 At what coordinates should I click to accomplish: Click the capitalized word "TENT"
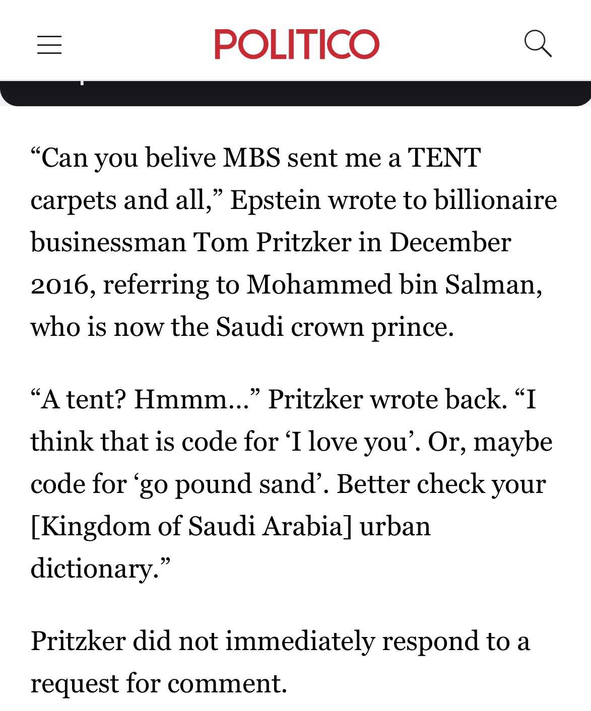click(x=443, y=158)
